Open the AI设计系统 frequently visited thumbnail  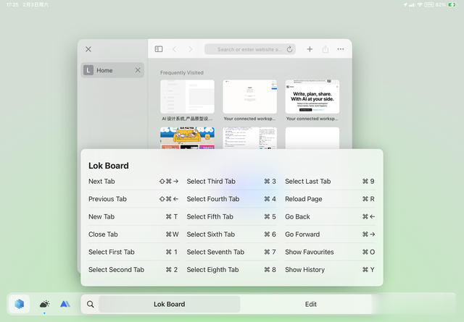coord(187,97)
